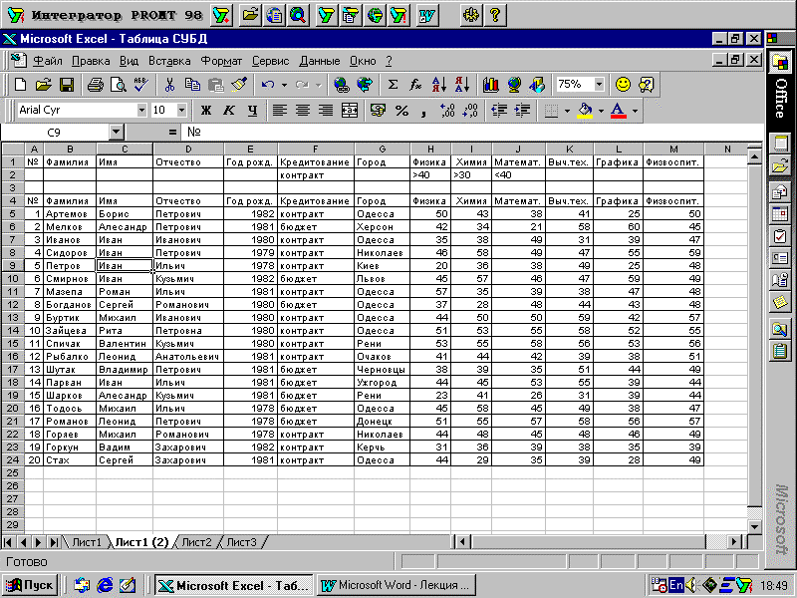The height and width of the screenshot is (598, 797).
Task: Select row header 12
Action: click(13, 305)
